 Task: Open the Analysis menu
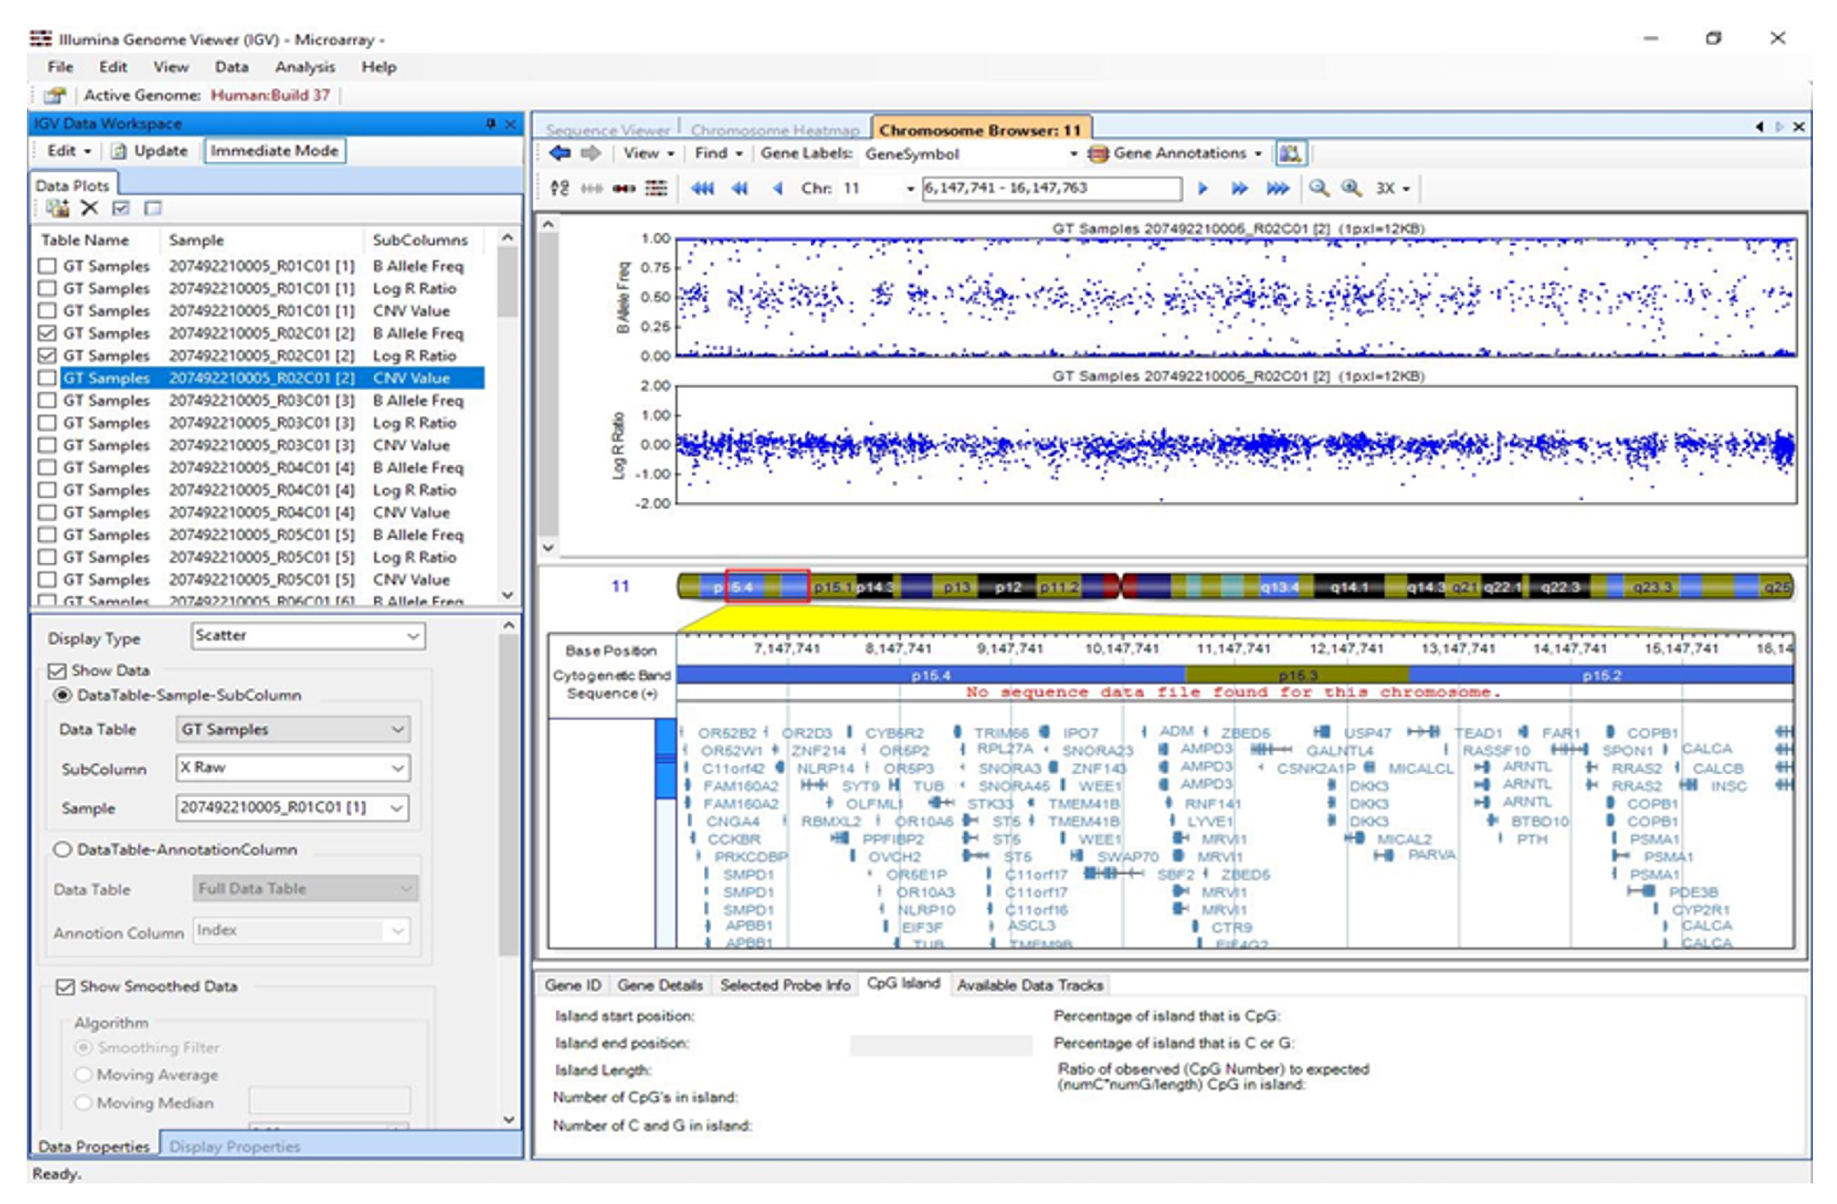[x=305, y=67]
